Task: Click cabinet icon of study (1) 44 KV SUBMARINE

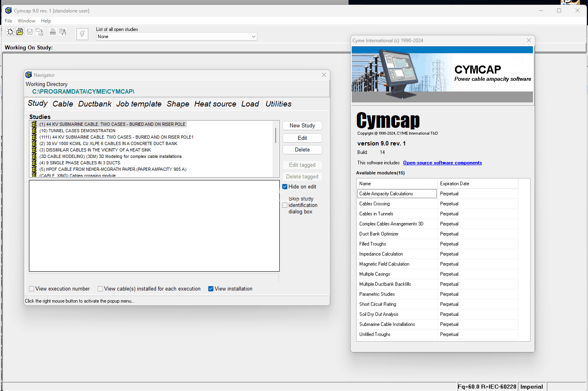Action: (34, 124)
